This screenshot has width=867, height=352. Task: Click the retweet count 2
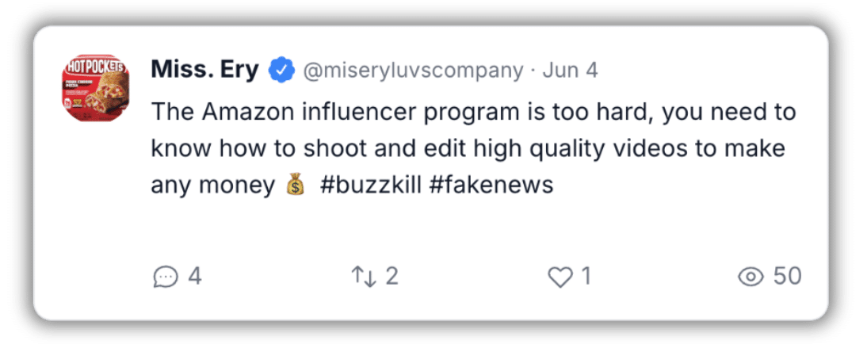pyautogui.click(x=391, y=276)
